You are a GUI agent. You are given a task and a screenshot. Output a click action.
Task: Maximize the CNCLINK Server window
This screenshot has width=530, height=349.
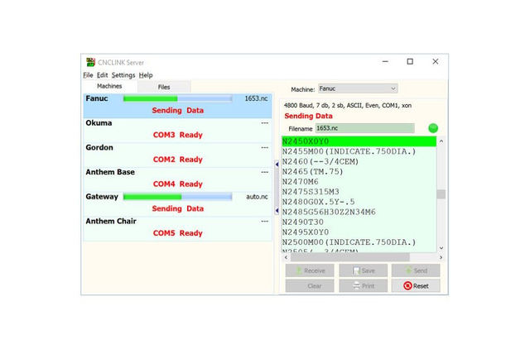(410, 62)
